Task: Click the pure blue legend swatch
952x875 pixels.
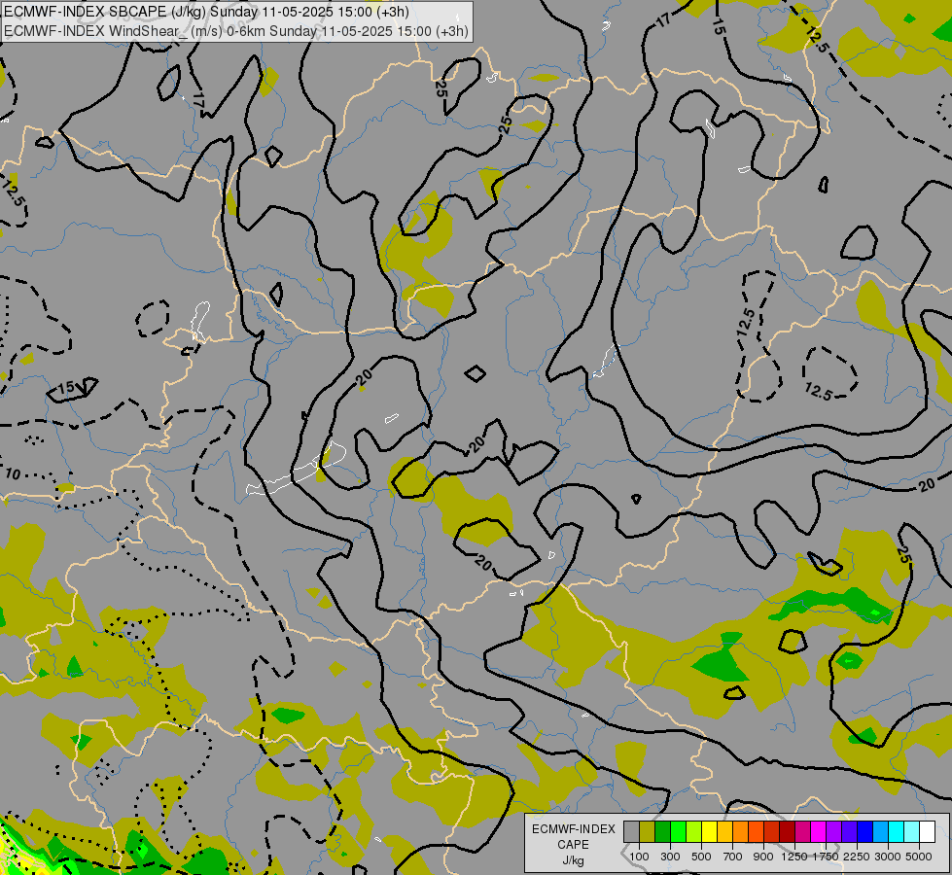Action: pos(864,831)
